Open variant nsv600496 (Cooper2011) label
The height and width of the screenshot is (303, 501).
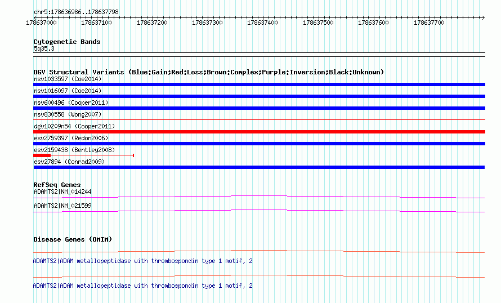[71, 103]
